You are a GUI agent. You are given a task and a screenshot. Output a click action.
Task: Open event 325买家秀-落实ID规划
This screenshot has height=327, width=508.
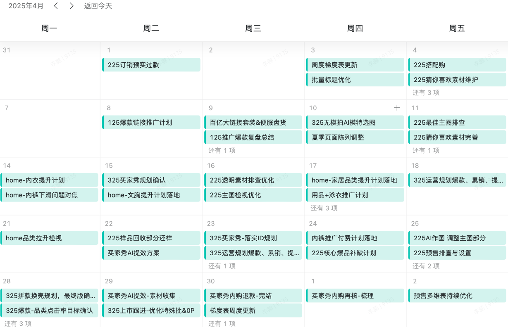253,238
